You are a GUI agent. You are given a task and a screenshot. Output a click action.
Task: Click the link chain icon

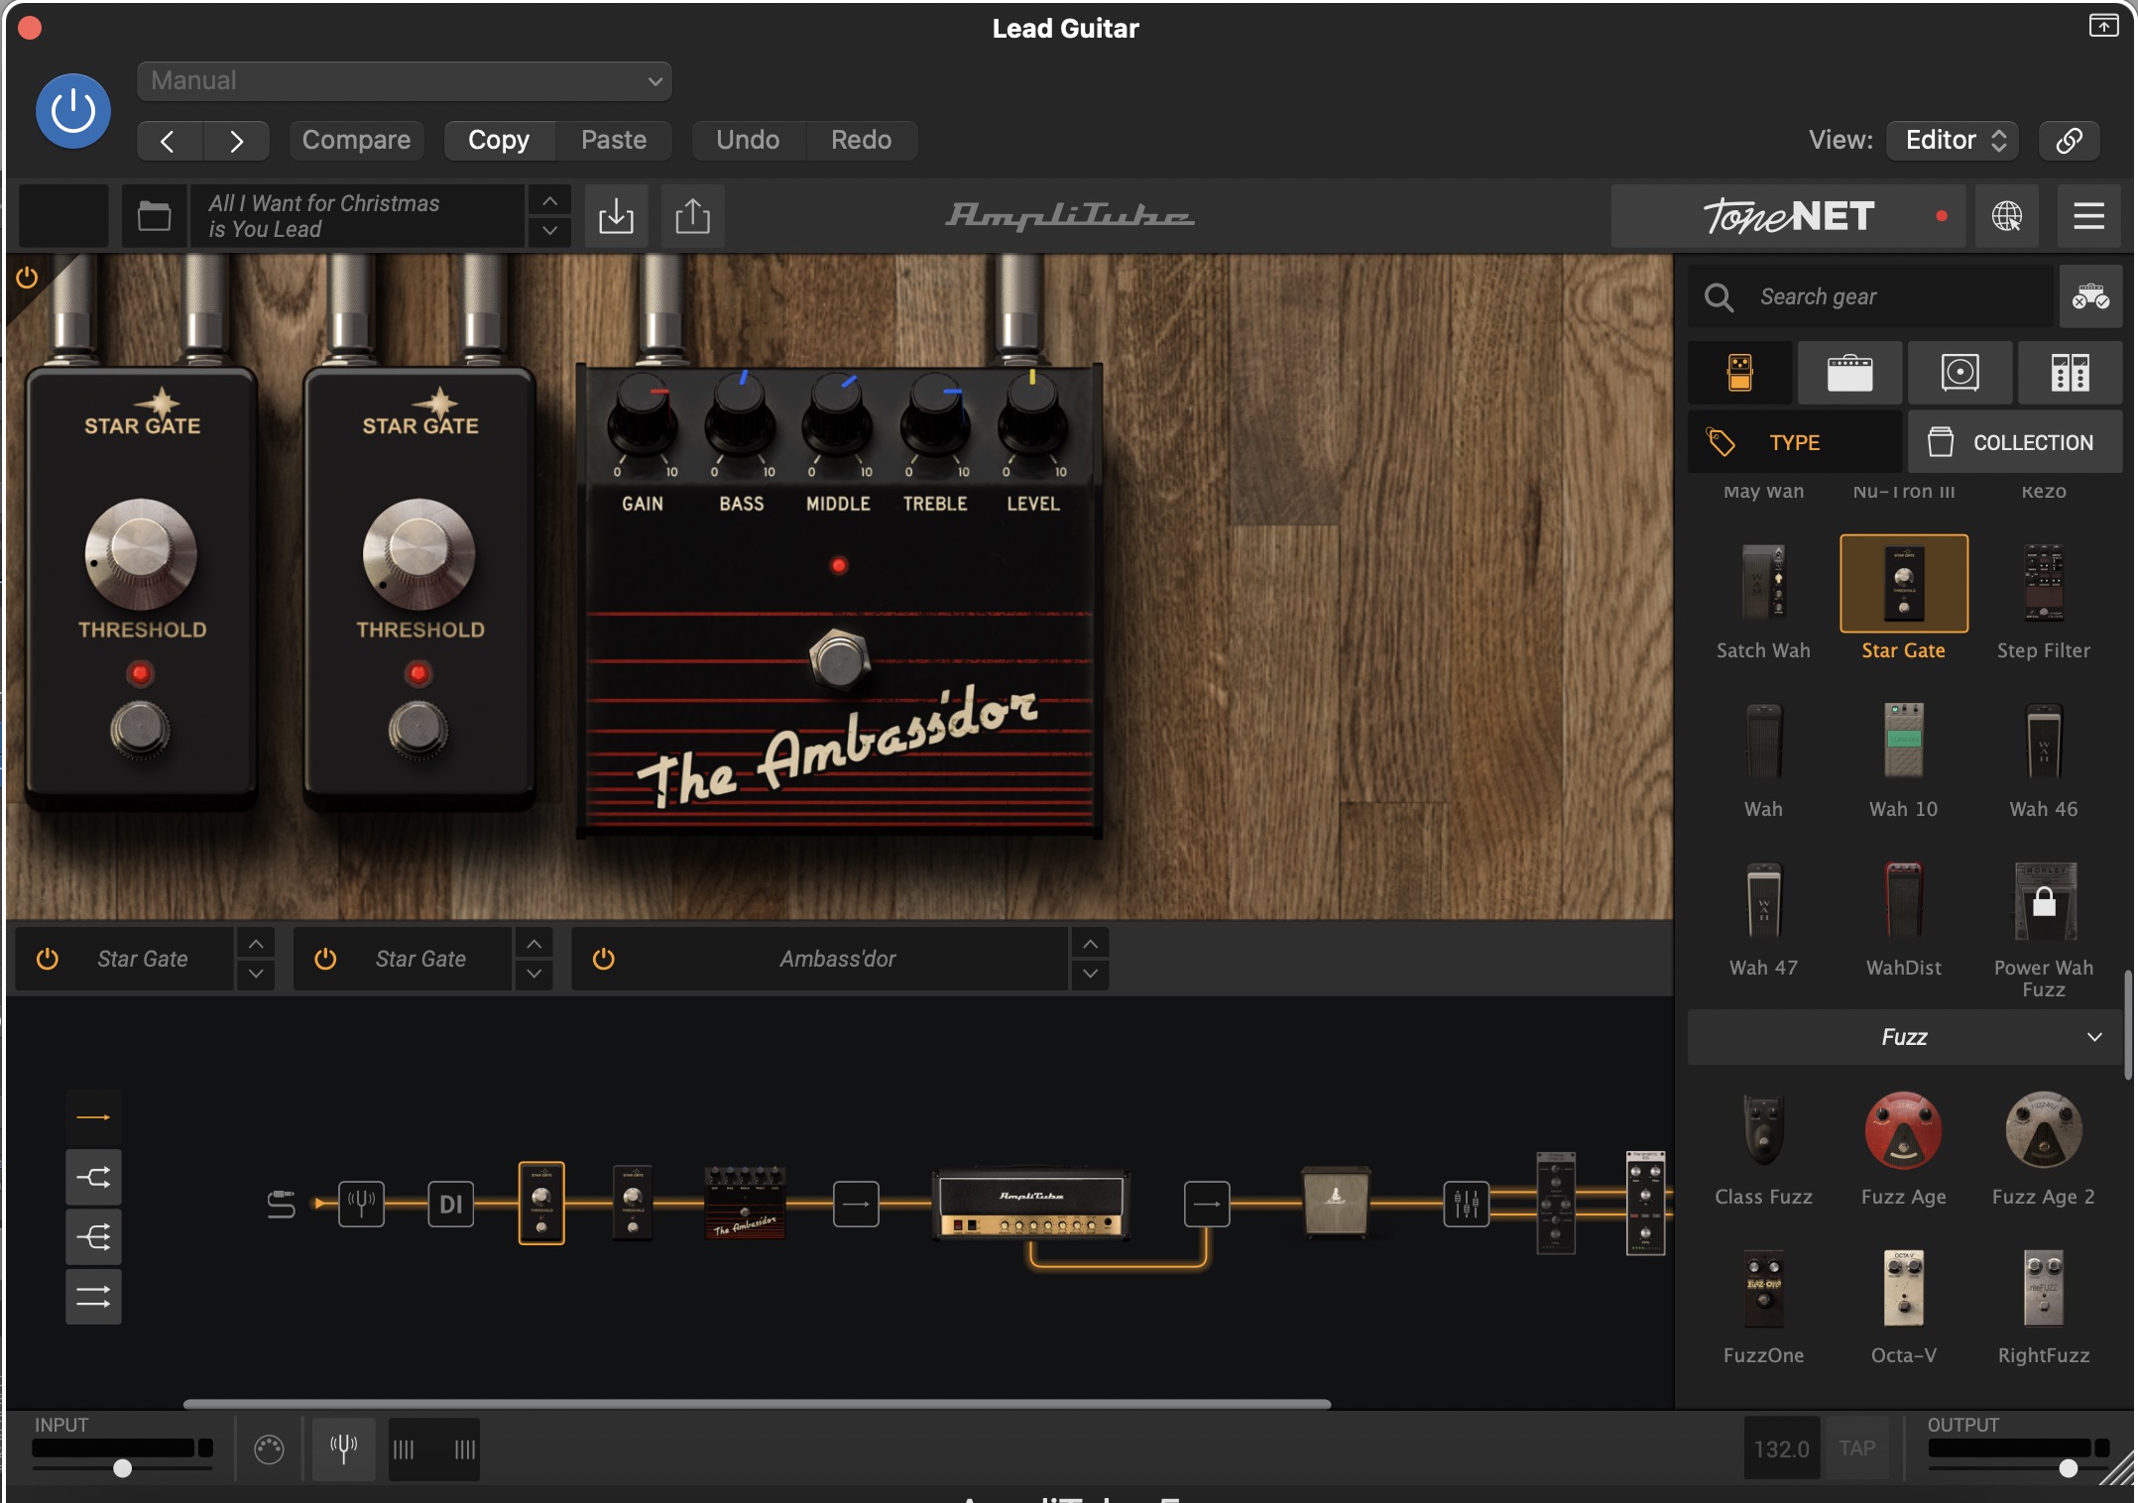[2070, 140]
